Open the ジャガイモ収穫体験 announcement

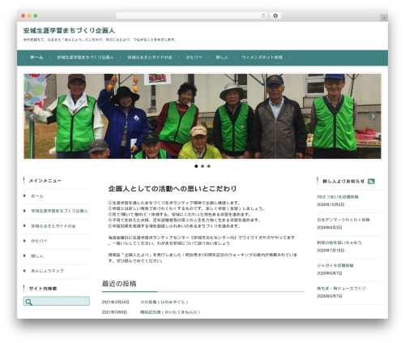click(335, 265)
